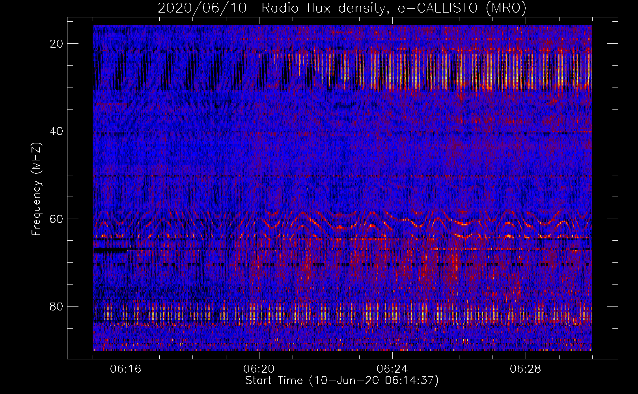Click the '80' frequency tick label

pos(57,306)
